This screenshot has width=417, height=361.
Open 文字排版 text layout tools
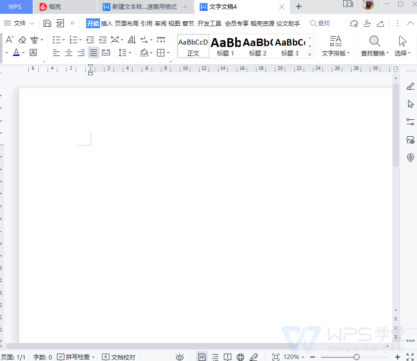tap(336, 46)
